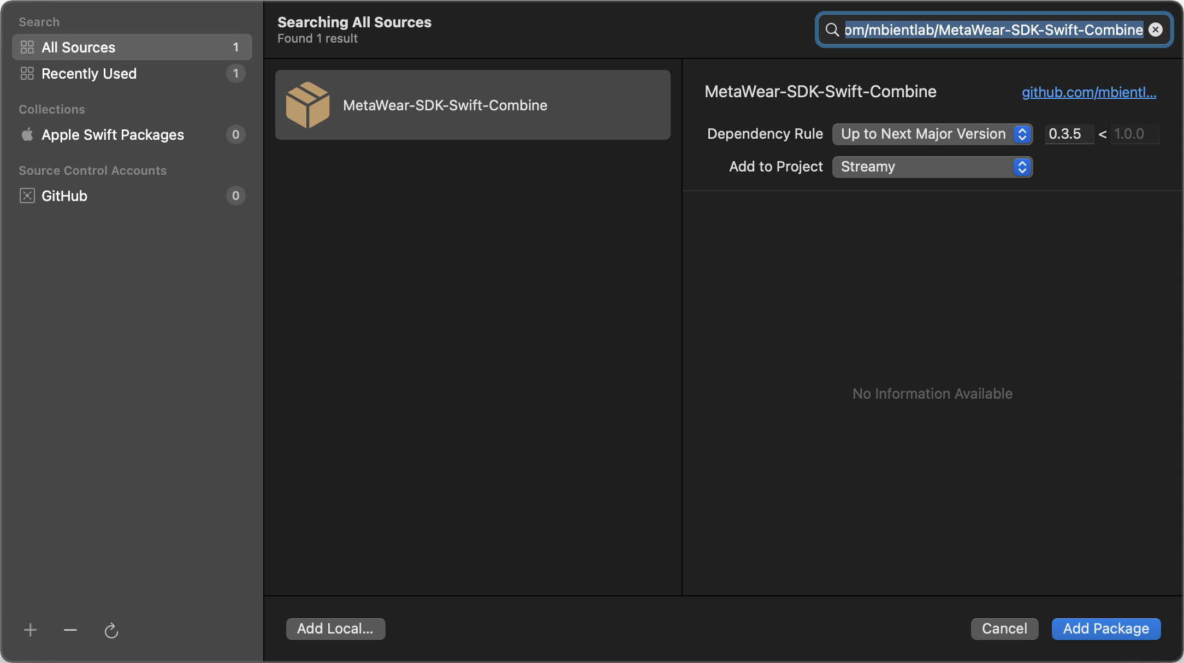Open the Add to Project Streamy dropdown
Viewport: 1184px width, 663px height.
tap(932, 167)
